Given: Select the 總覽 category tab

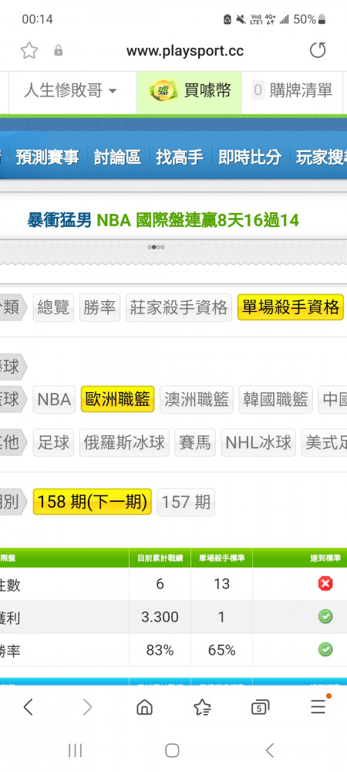Looking at the screenshot, I should coord(53,308).
